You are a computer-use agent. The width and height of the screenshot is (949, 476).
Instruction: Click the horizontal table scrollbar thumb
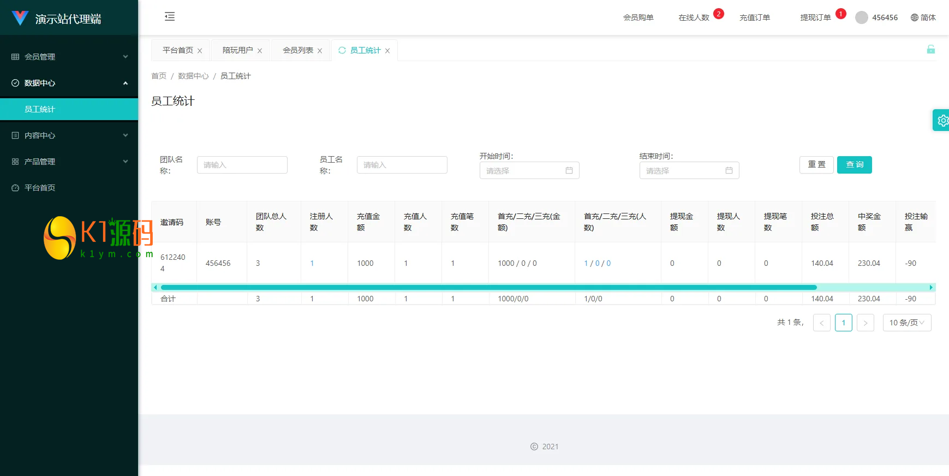(x=489, y=287)
